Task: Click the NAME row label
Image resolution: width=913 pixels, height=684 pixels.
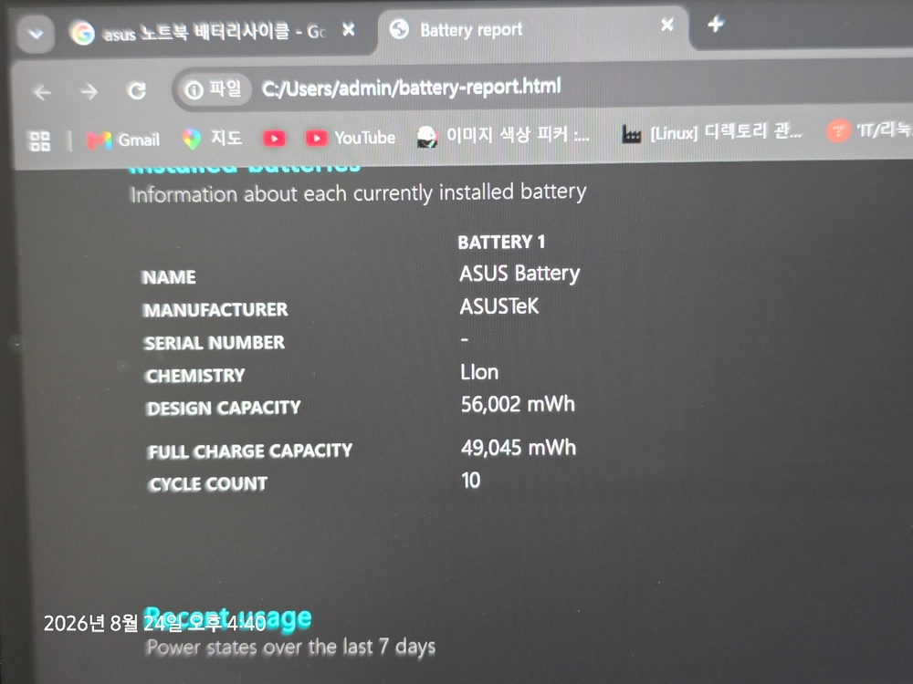Action: (169, 277)
